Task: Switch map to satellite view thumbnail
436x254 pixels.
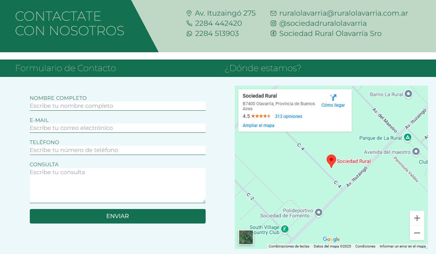Action: (246, 237)
